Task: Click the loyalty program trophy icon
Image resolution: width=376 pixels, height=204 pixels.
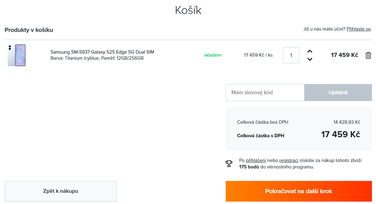Action: click(x=229, y=164)
